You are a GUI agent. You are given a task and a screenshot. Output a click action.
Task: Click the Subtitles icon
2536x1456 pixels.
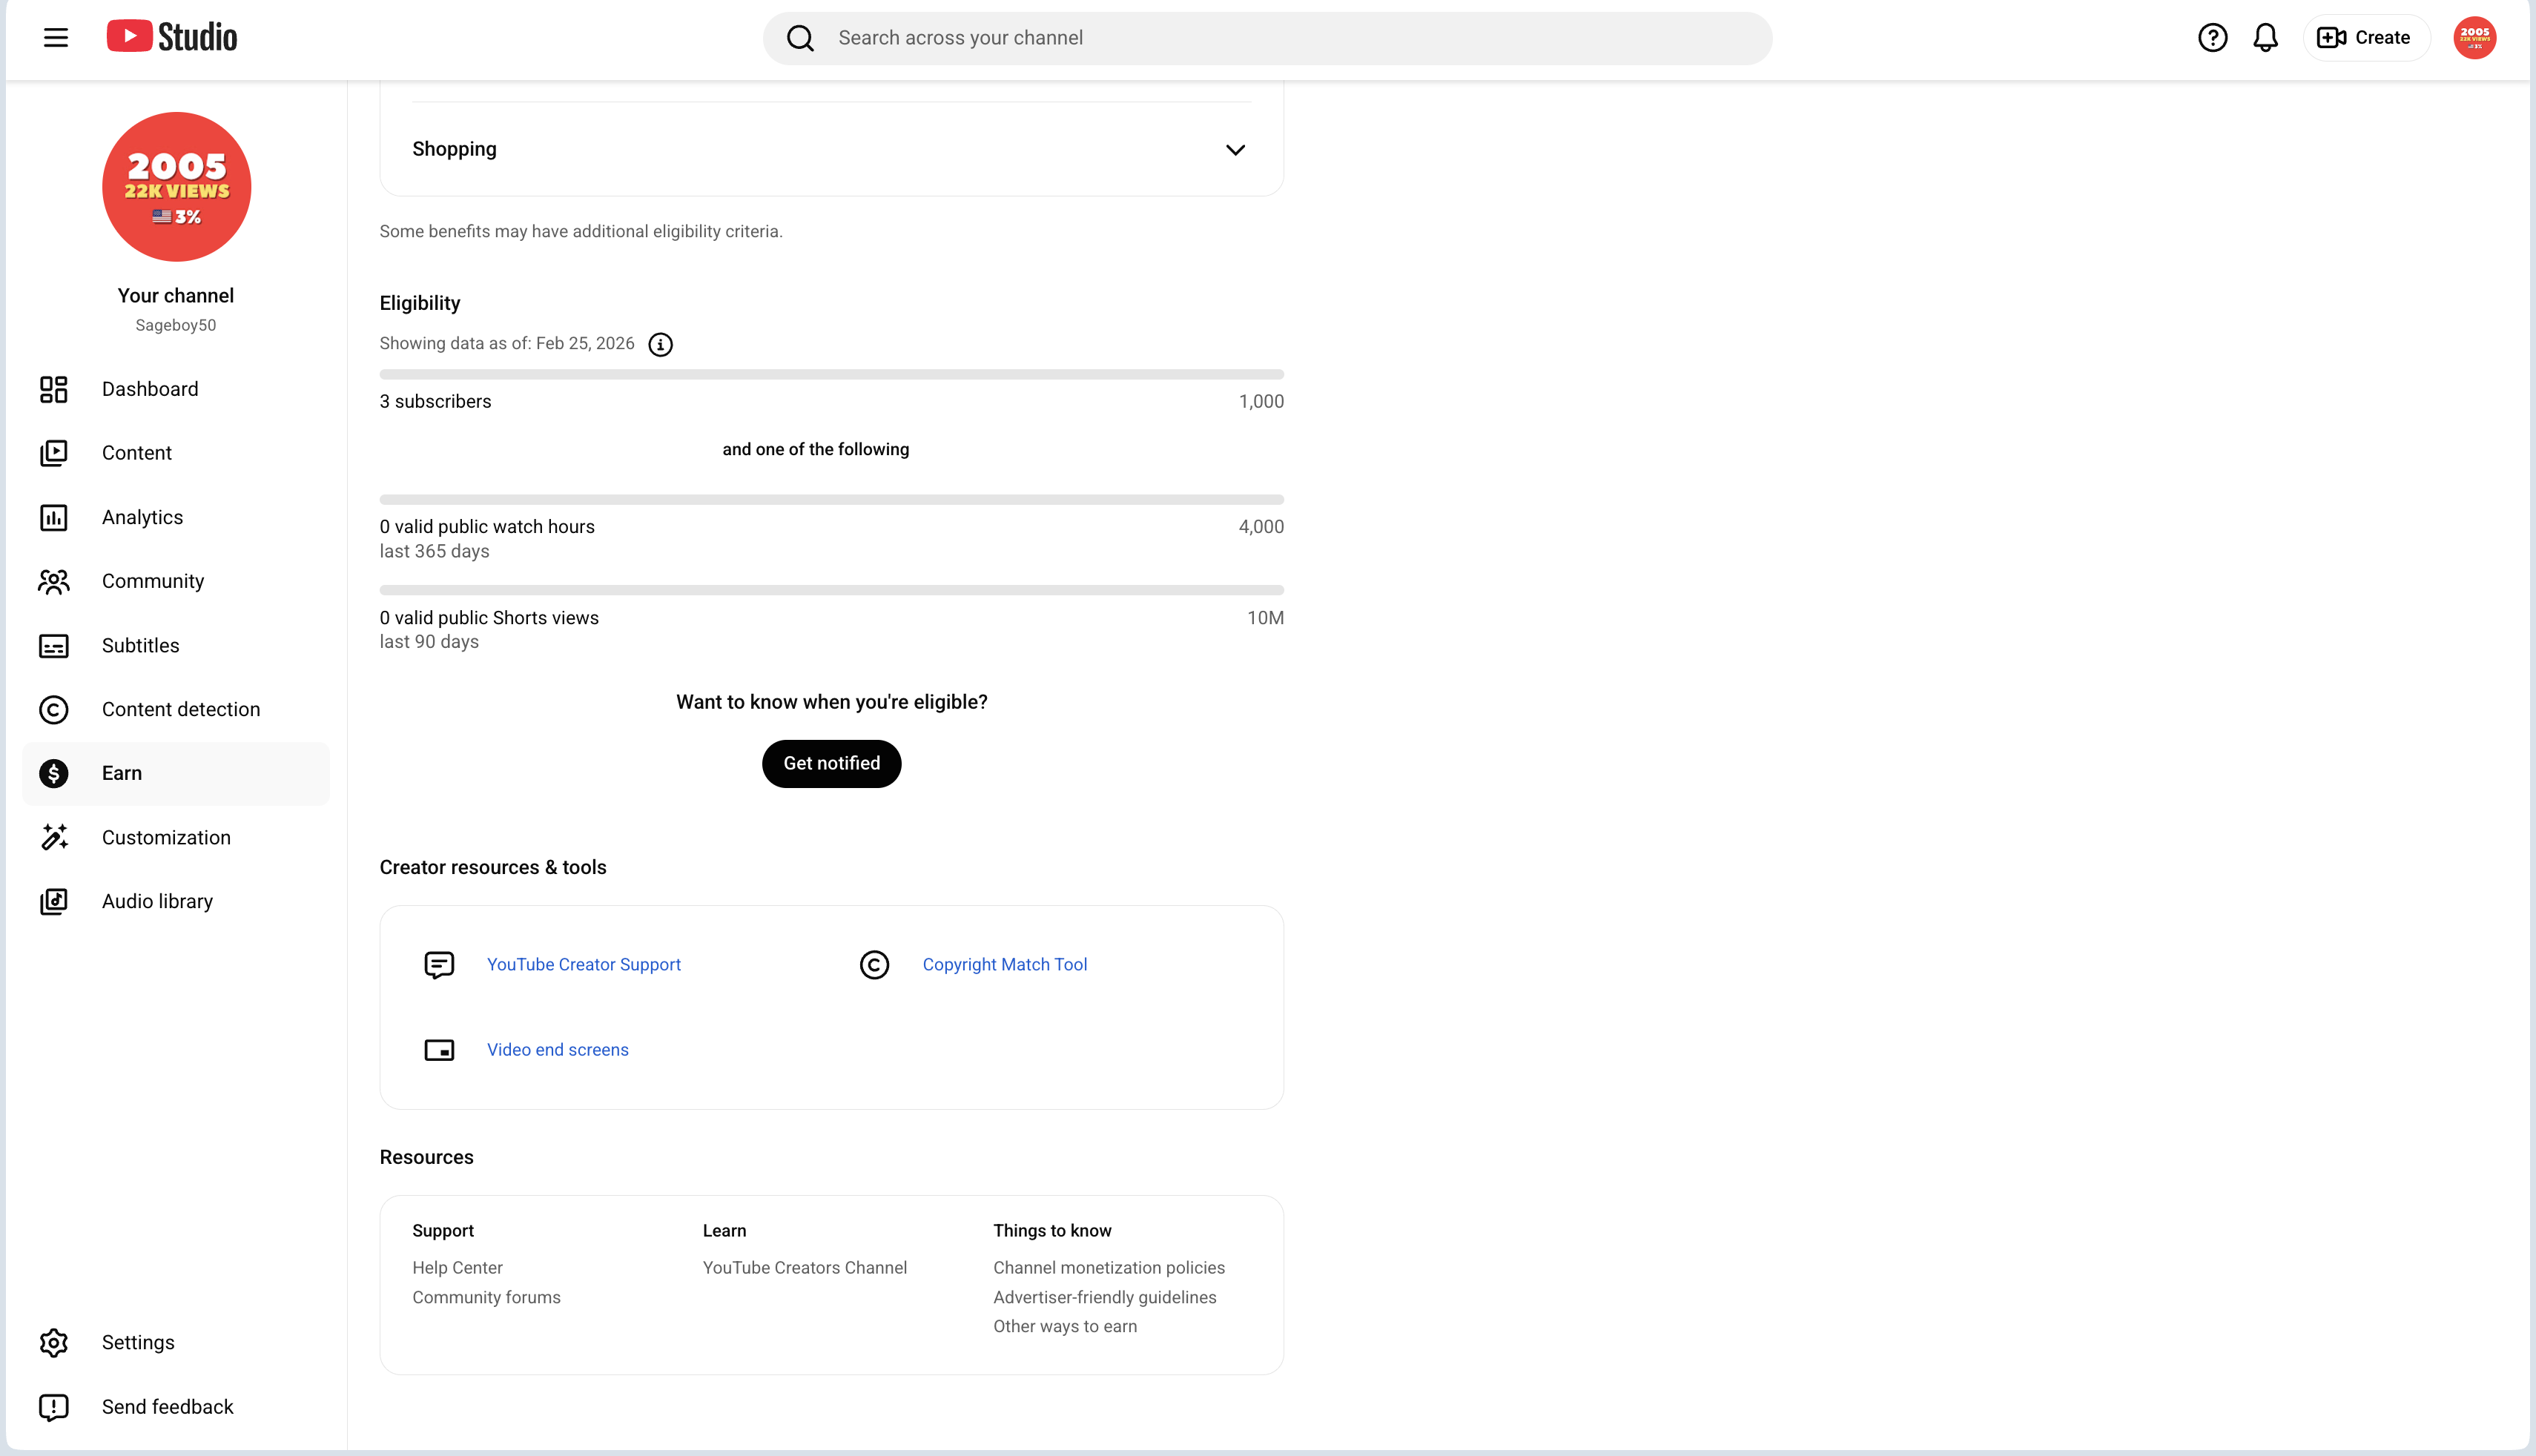coord(54,646)
